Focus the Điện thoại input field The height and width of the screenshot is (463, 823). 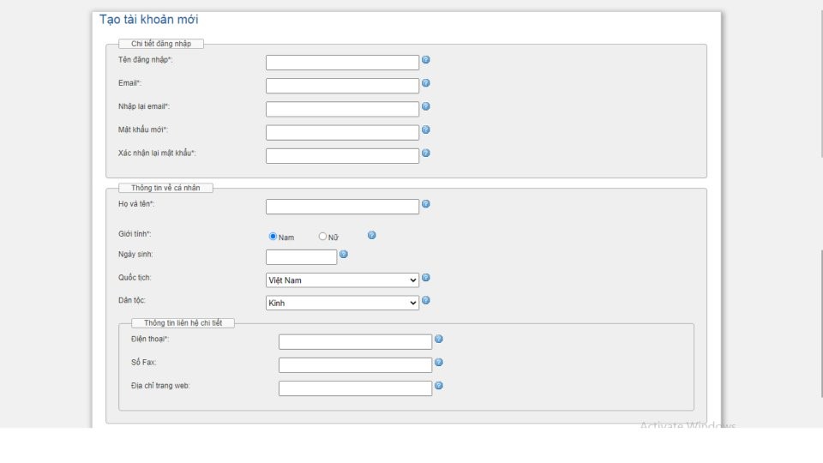(355, 342)
